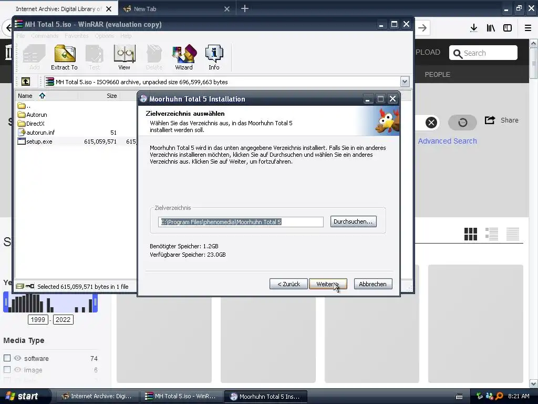Close the New Tab browser tab
The image size is (538, 404).
pos(227,9)
